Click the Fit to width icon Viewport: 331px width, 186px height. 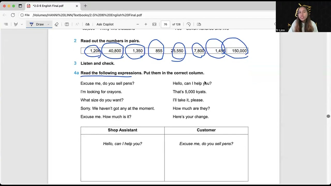tap(154, 24)
